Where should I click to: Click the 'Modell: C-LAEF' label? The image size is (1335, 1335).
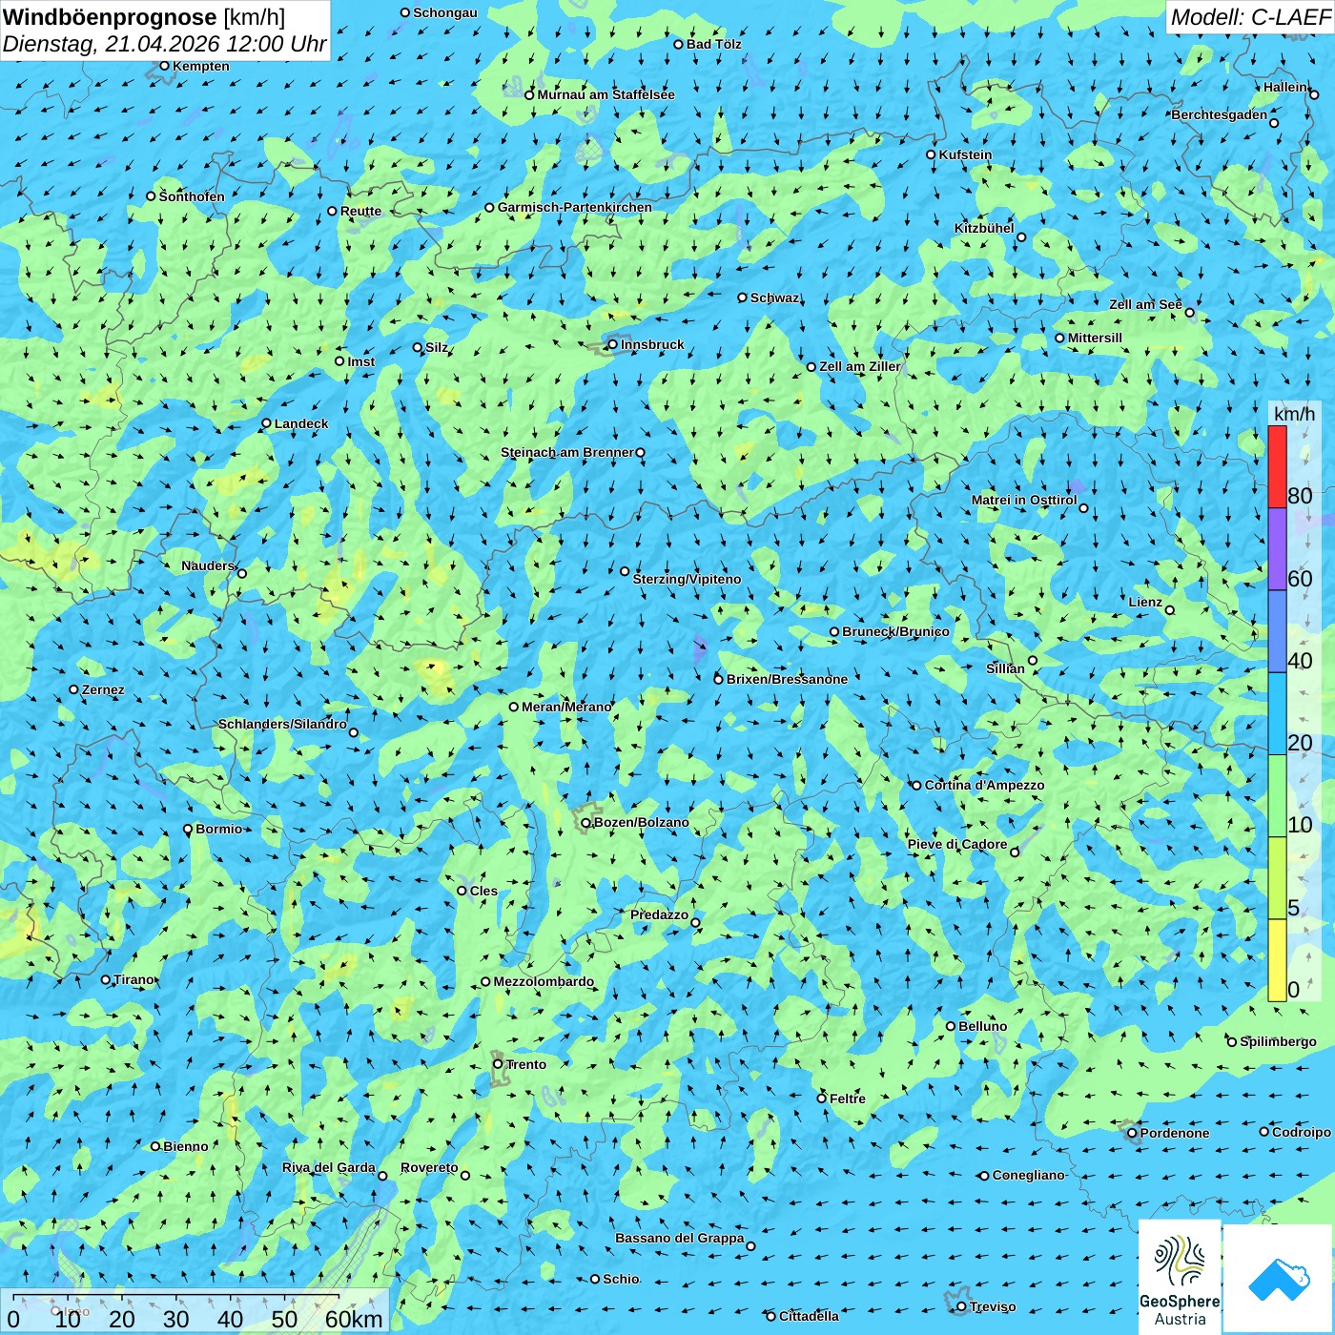coord(1250,17)
